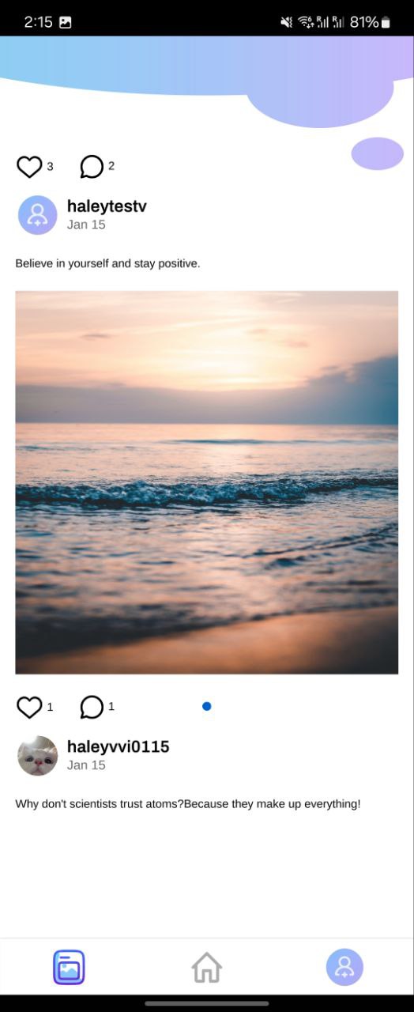The width and height of the screenshot is (414, 1012).
Task: Tap the image notification icon near clock
Action: tap(66, 22)
